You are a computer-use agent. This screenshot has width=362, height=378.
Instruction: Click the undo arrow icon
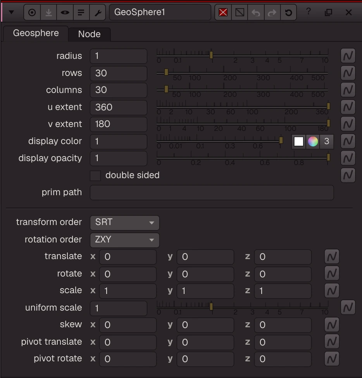256,12
